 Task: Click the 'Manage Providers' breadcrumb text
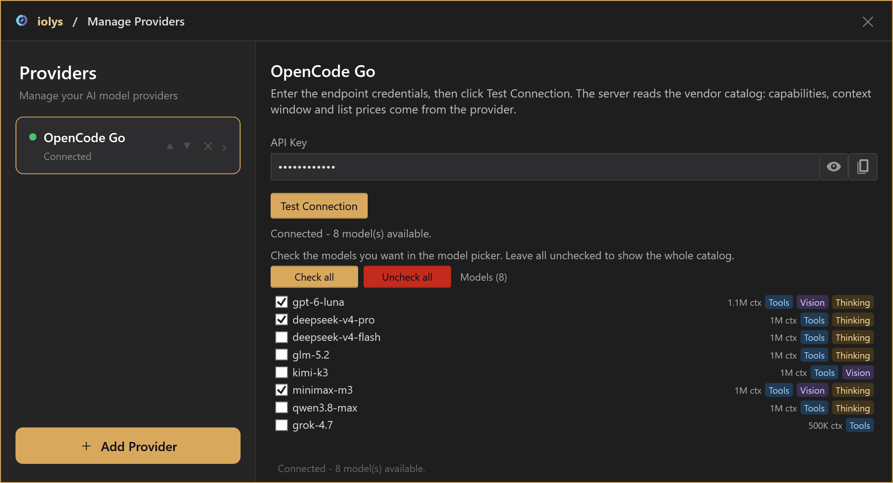click(136, 21)
